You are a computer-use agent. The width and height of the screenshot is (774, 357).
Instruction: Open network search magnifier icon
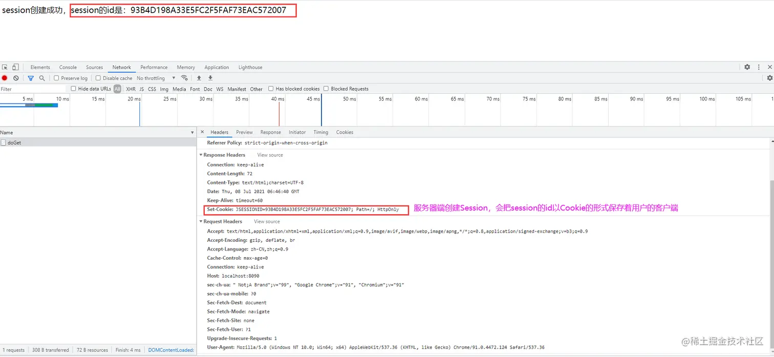tap(42, 78)
